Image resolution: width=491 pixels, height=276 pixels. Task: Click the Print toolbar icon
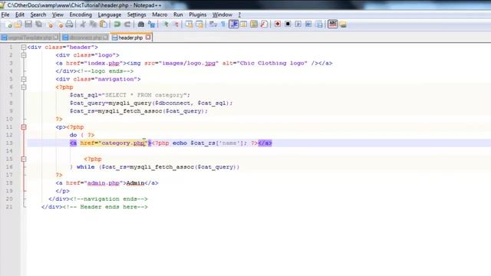pos(70,25)
